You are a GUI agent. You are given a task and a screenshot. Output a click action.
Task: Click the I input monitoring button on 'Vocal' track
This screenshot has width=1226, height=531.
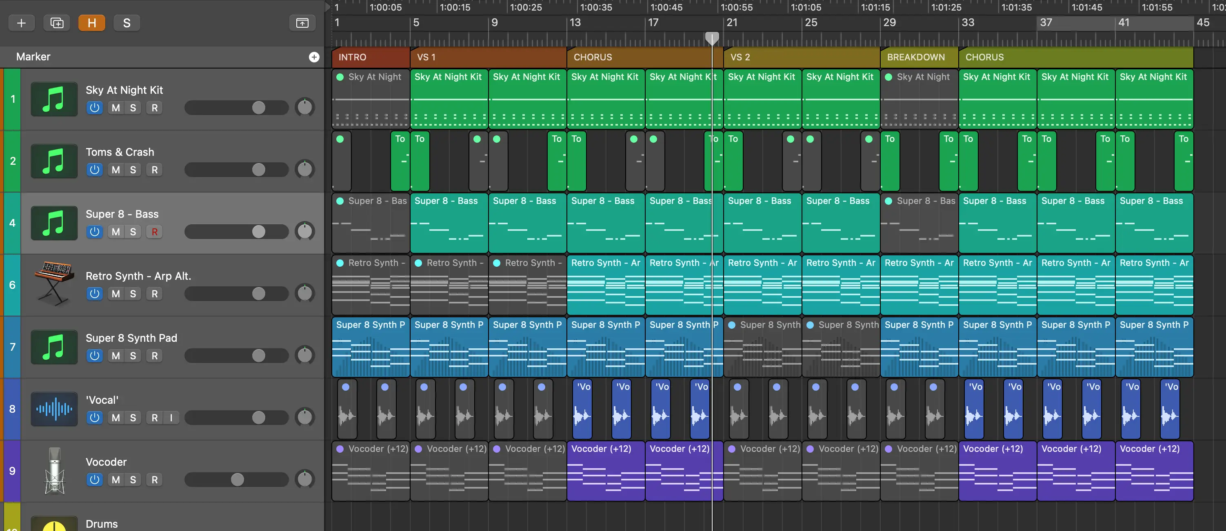click(171, 418)
